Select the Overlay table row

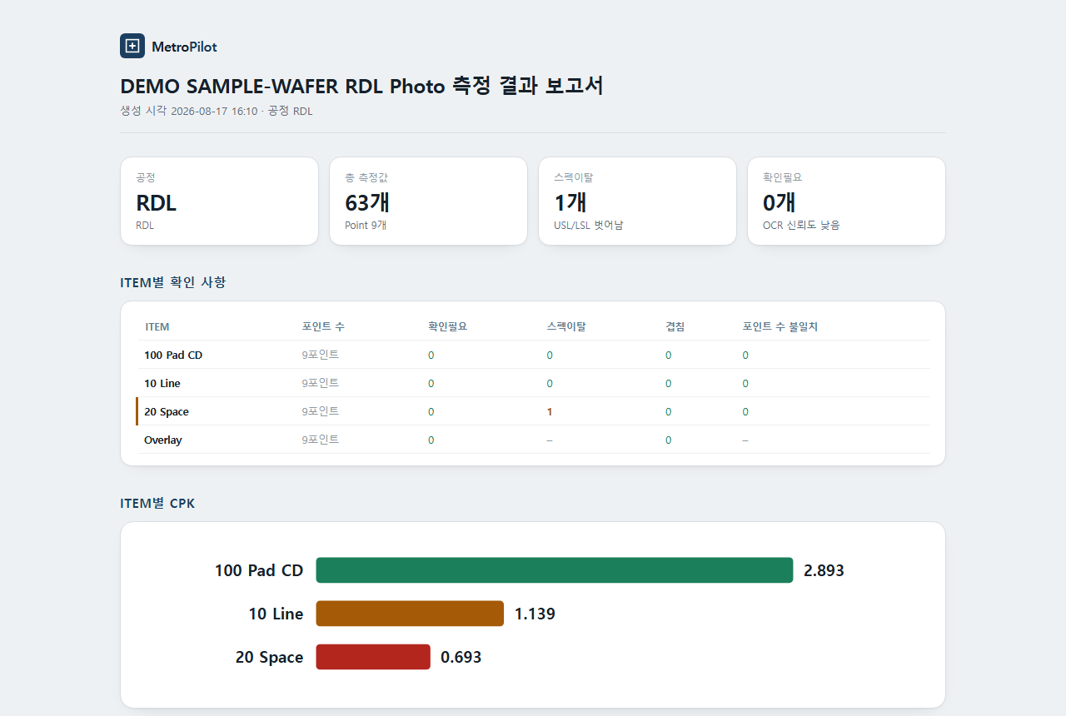(533, 440)
